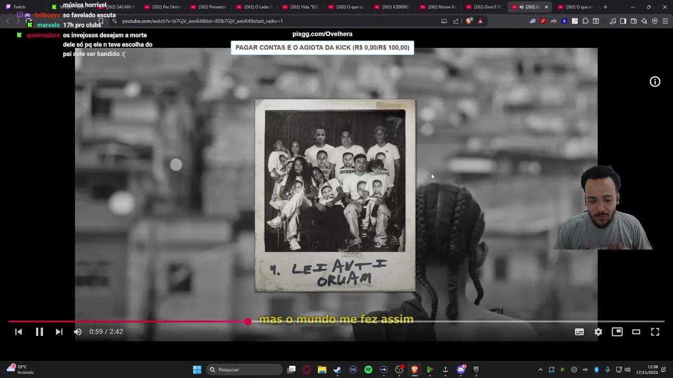673x378 pixels.
Task: Skip to the next video in playlist
Action: click(59, 332)
